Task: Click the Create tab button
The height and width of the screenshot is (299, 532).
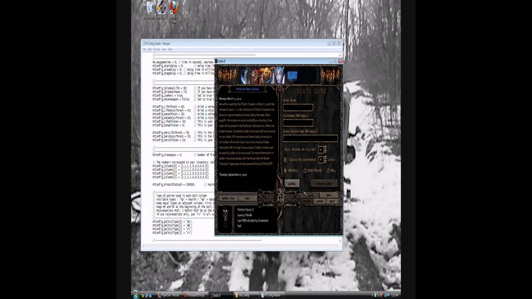Action: 310,195
